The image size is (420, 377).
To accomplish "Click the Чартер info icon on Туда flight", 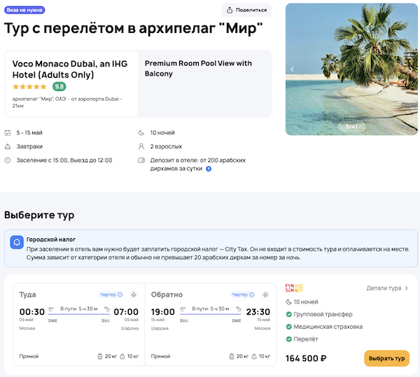I will (120, 294).
